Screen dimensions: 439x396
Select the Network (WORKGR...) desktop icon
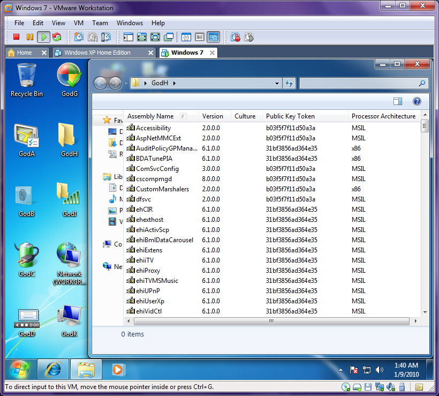[x=70, y=264]
